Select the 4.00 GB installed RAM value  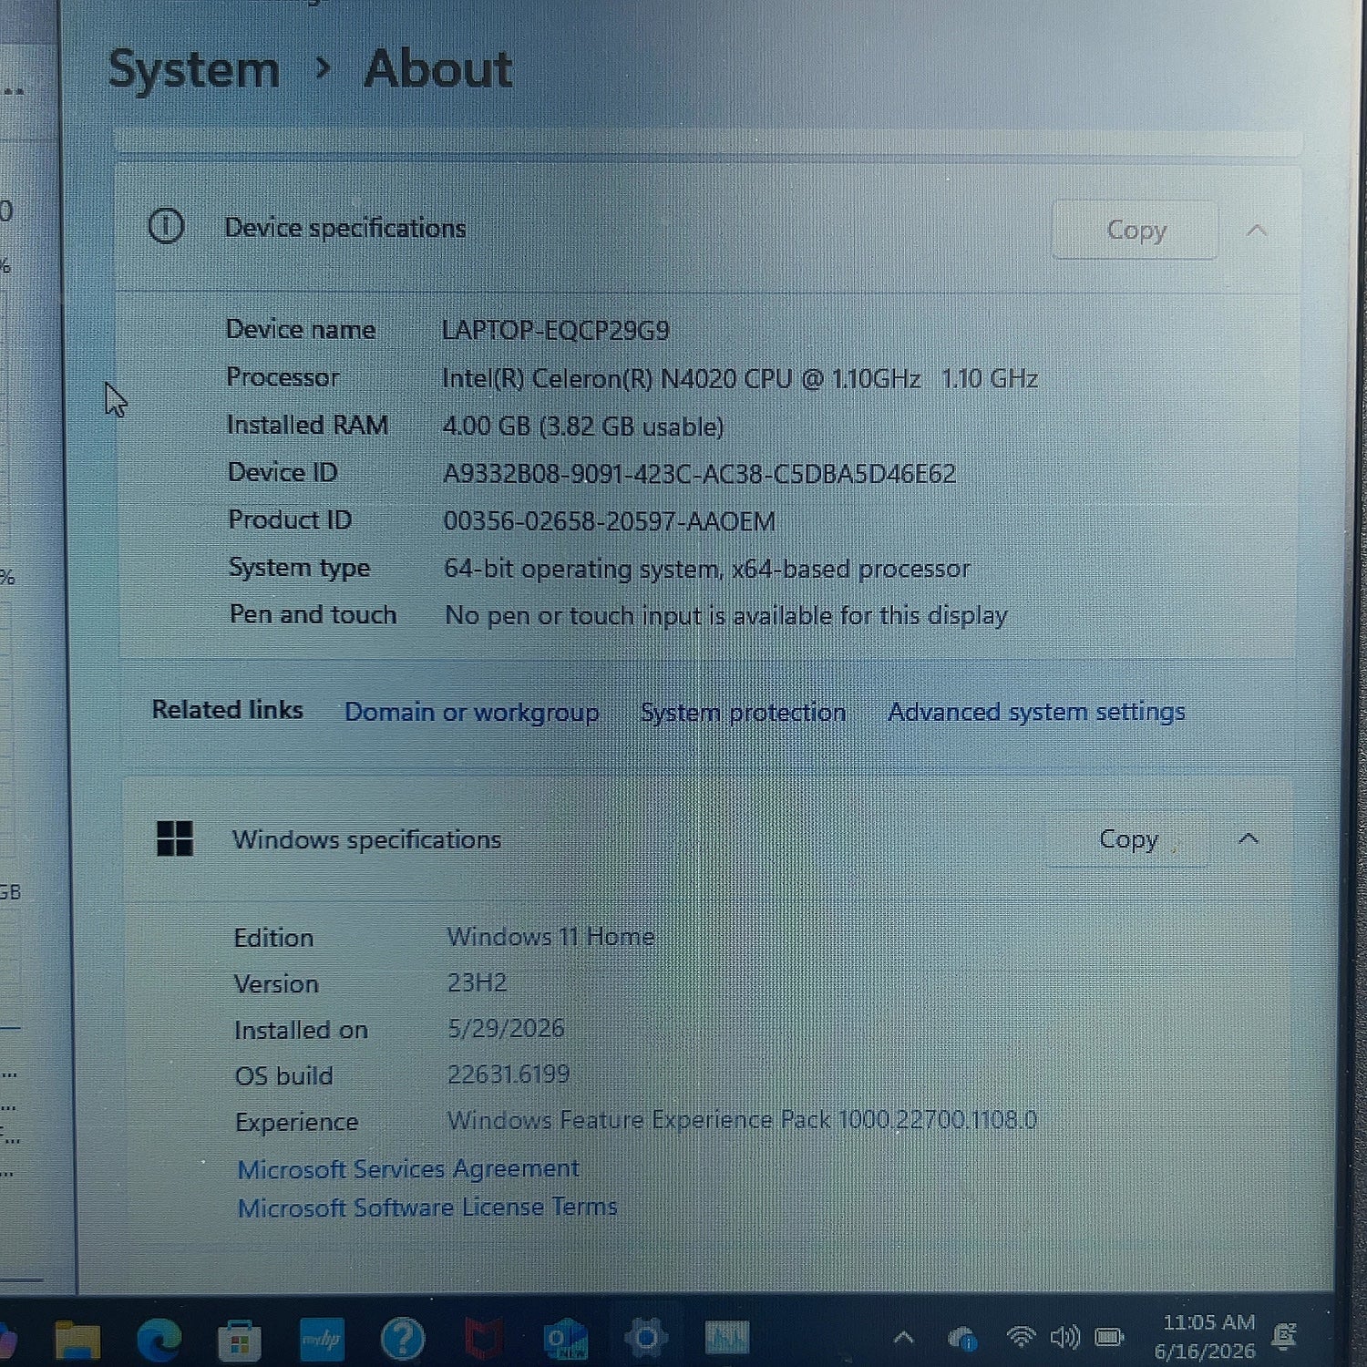582,426
